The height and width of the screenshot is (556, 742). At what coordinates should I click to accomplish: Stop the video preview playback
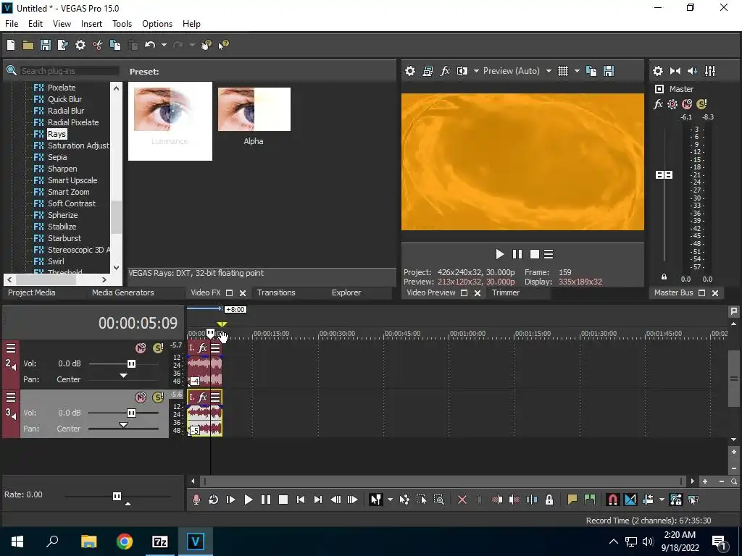tap(534, 254)
